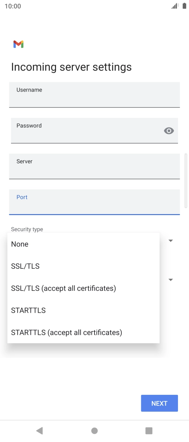The height and width of the screenshot is (442, 189).
Task: Tap the battery status icon
Action: tap(184, 6)
